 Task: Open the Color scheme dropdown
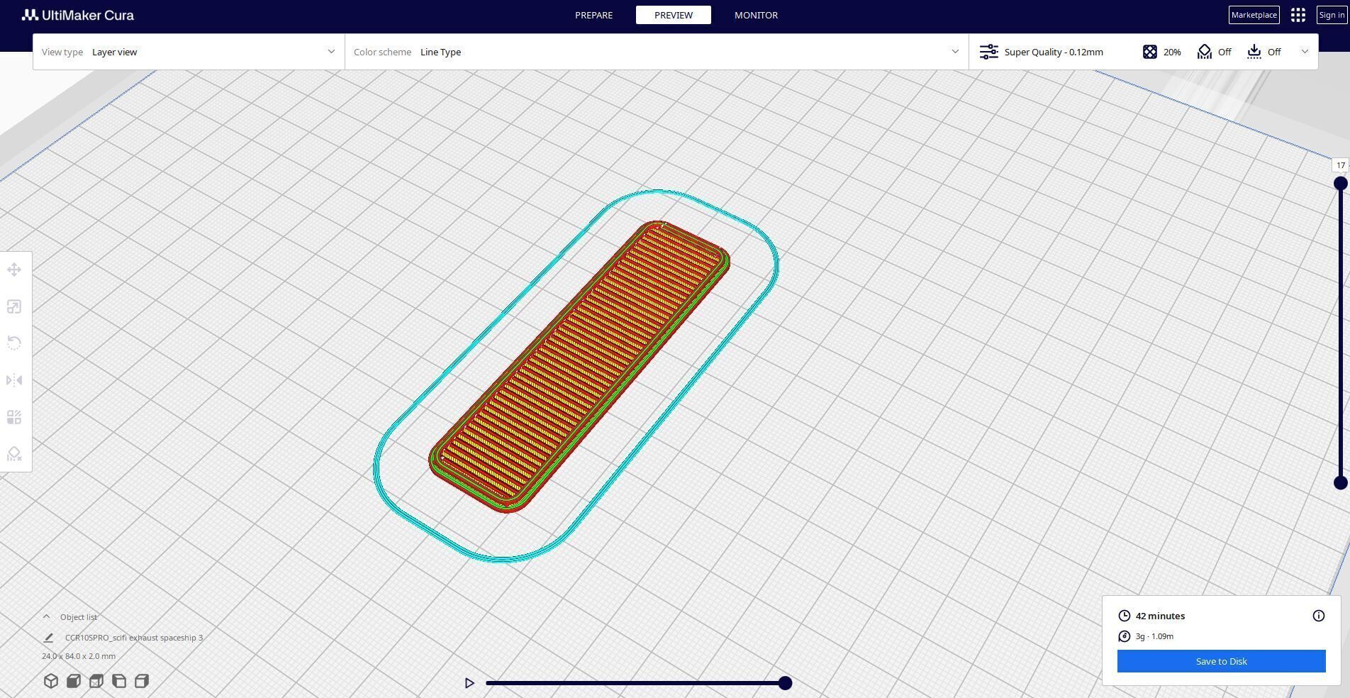657,52
